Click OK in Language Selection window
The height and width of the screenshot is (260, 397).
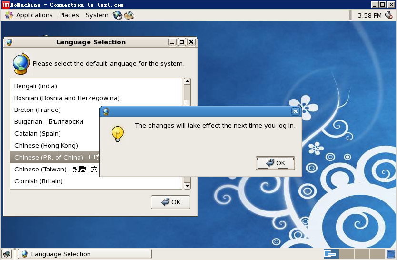pyautogui.click(x=170, y=202)
